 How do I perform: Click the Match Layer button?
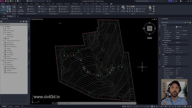pos(140,11)
